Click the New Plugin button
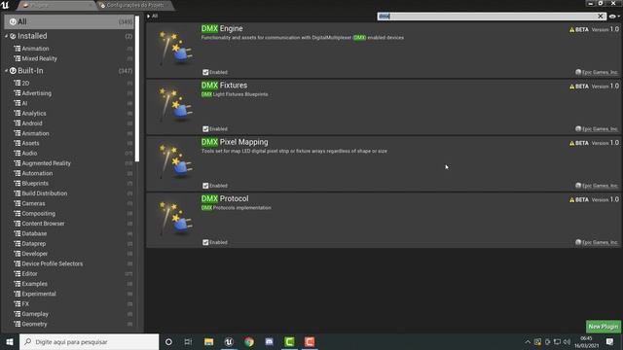The height and width of the screenshot is (350, 623). [604, 327]
